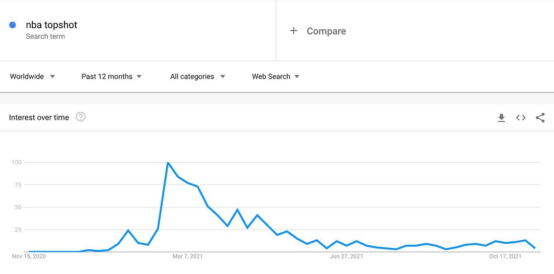
Task: Select the Oct 17, 2021 axis label
Action: click(x=505, y=256)
